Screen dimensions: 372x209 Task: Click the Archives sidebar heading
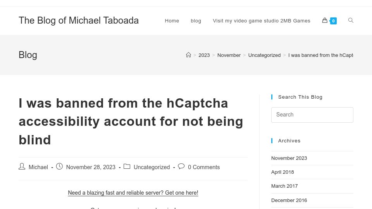tap(289, 141)
